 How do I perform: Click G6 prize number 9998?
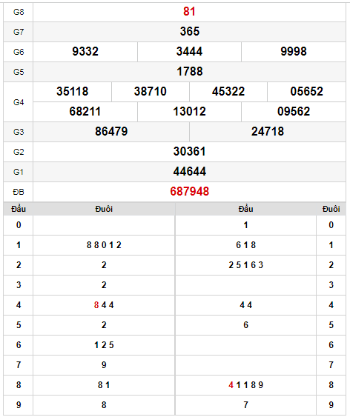pyautogui.click(x=294, y=51)
